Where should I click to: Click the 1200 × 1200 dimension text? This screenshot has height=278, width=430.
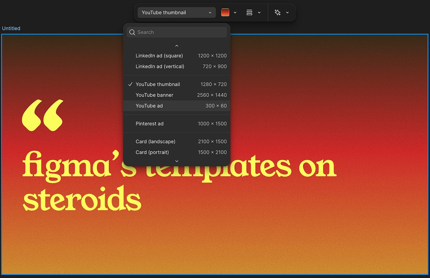[212, 56]
